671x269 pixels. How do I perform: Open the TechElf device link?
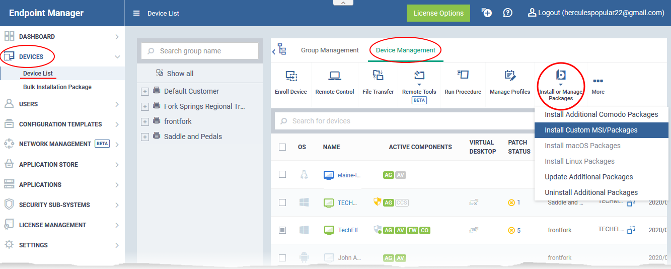pos(348,230)
